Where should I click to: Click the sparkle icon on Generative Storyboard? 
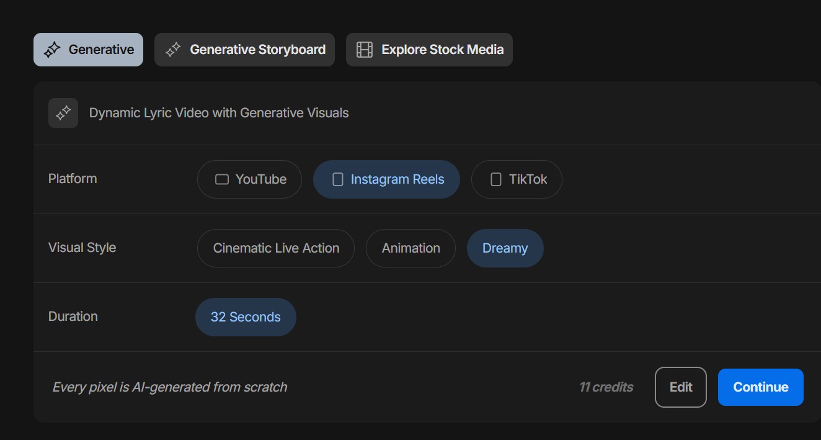coord(173,50)
